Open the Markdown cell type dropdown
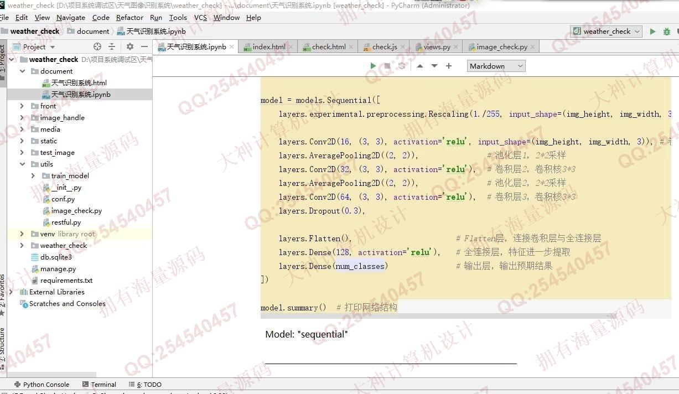 [x=495, y=66]
